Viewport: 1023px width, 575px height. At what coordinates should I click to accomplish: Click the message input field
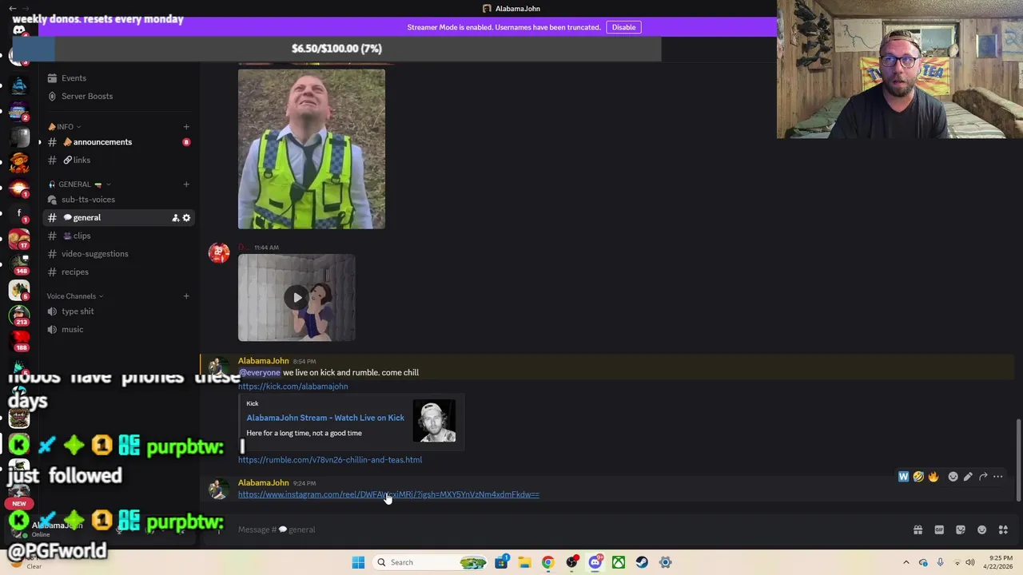click(x=559, y=529)
